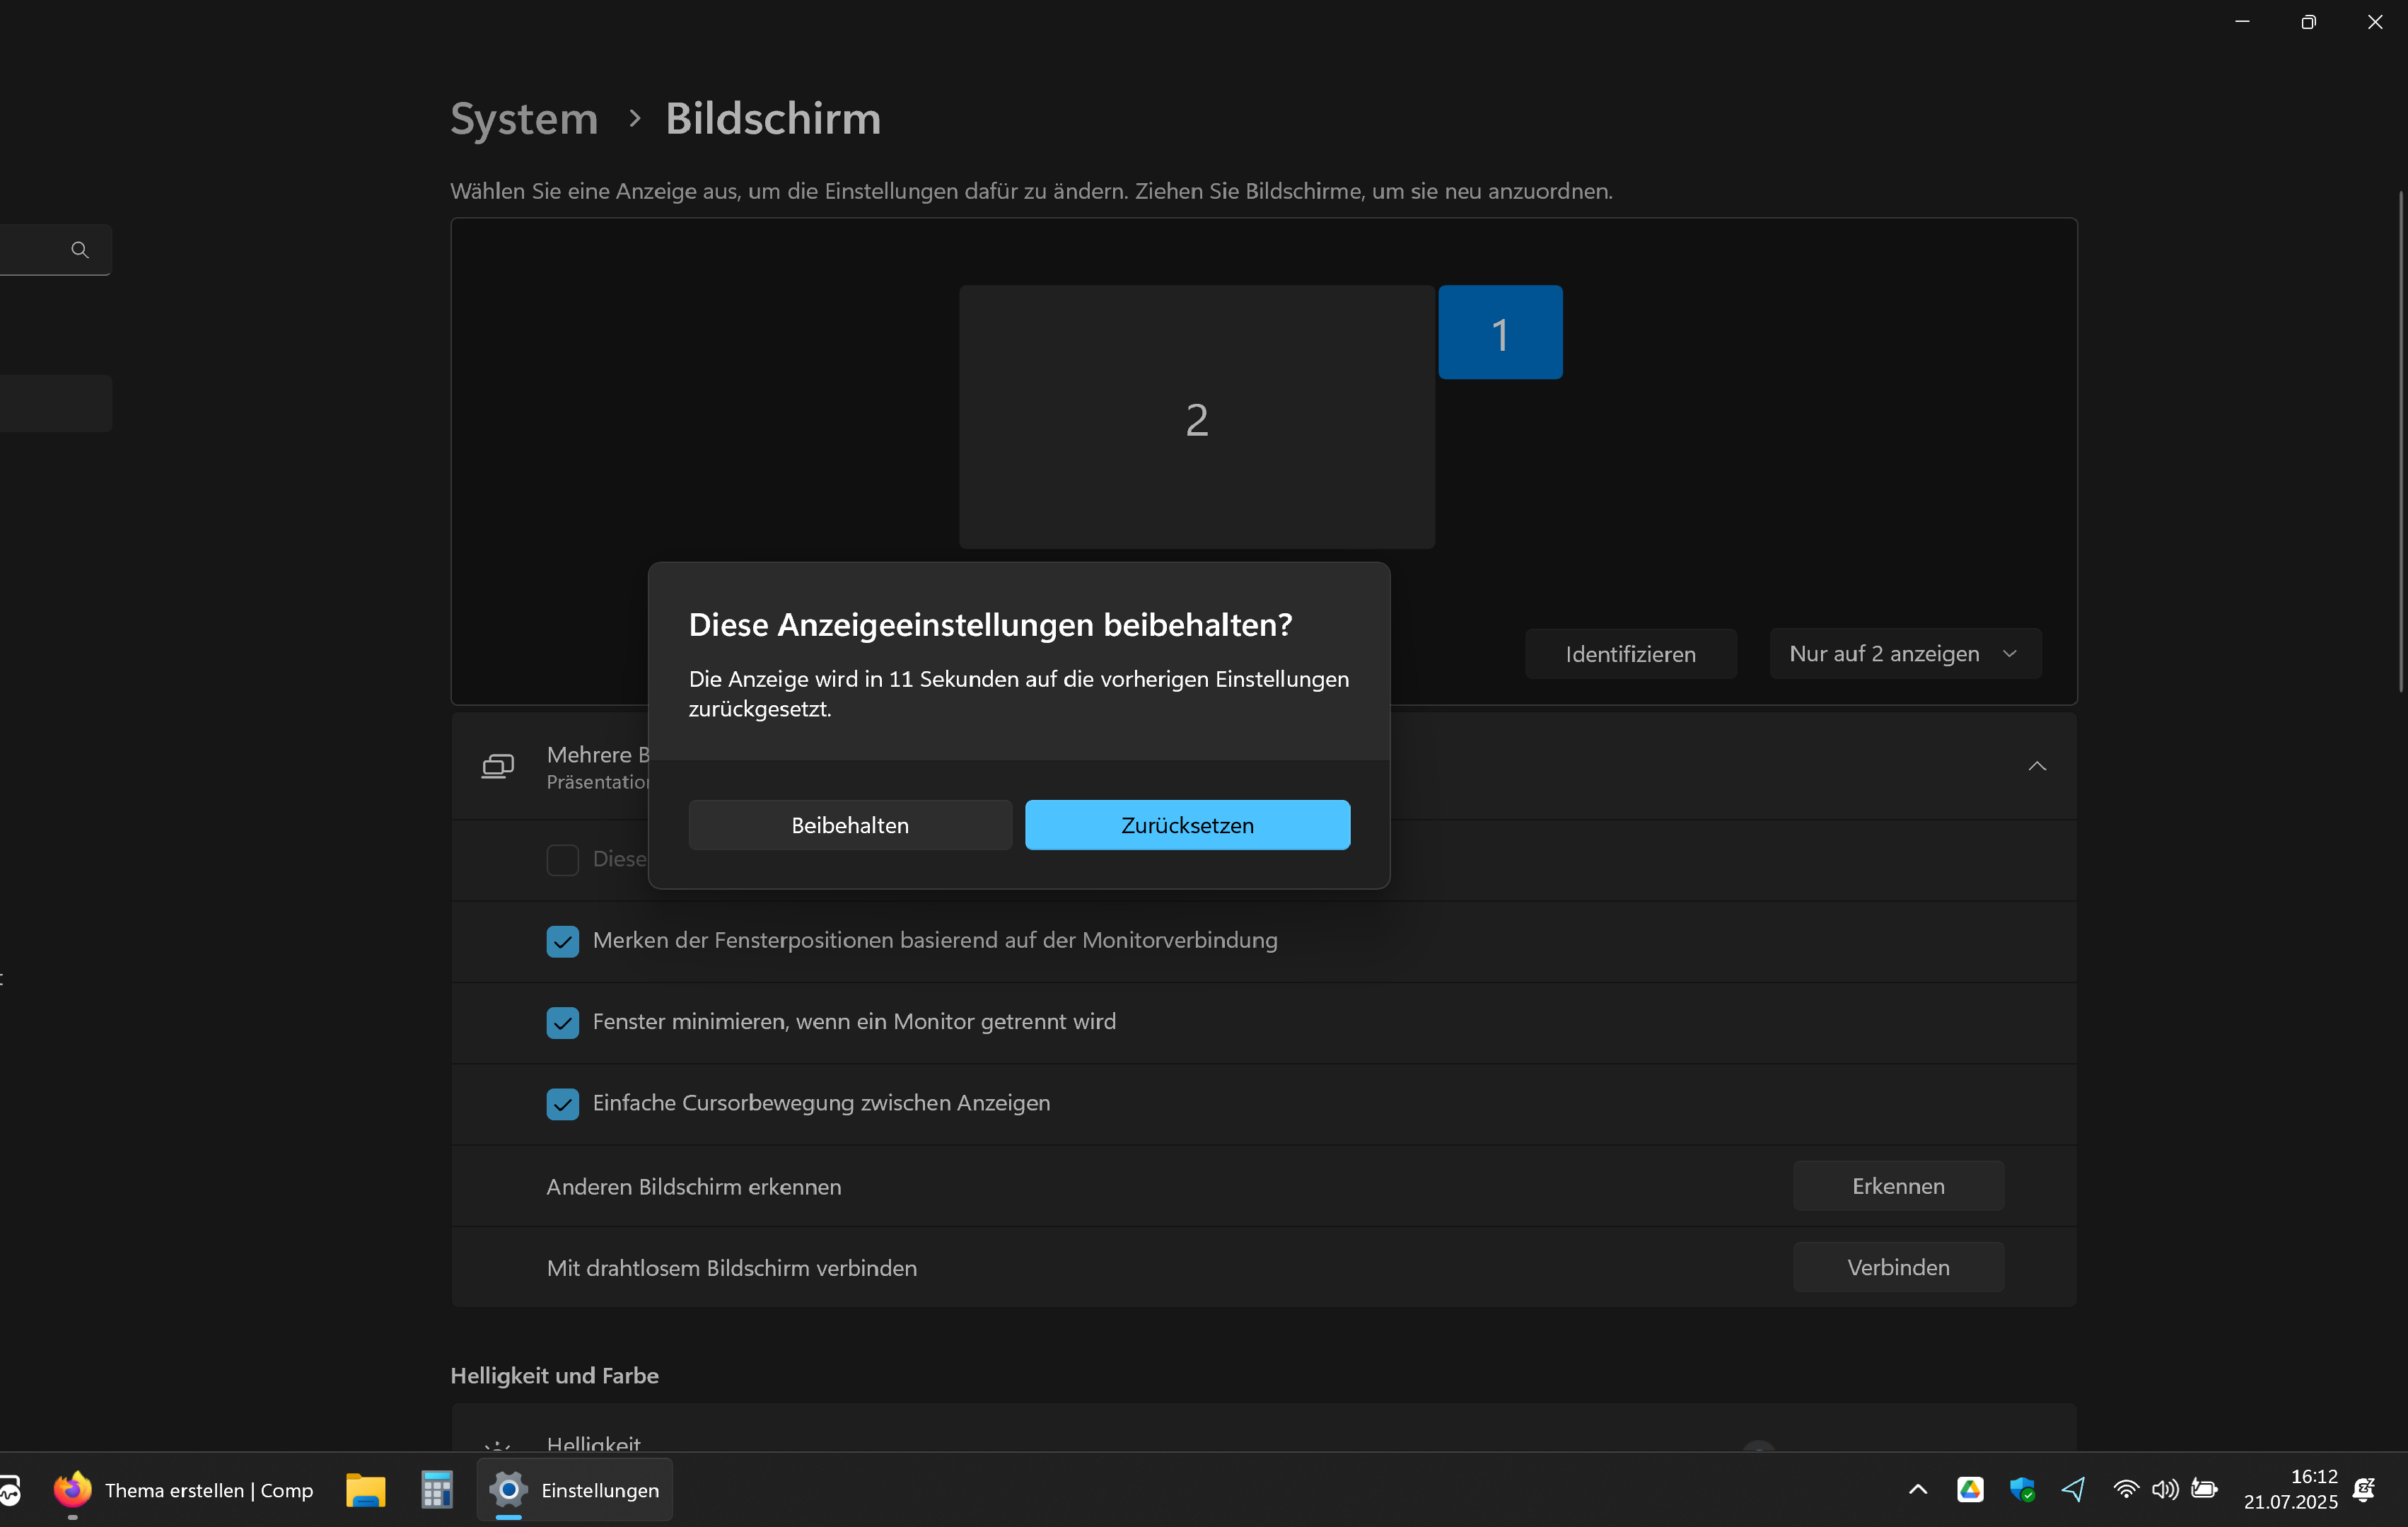
Task: Open the Nur auf 2 anzeigen dropdown
Action: tap(1905, 654)
